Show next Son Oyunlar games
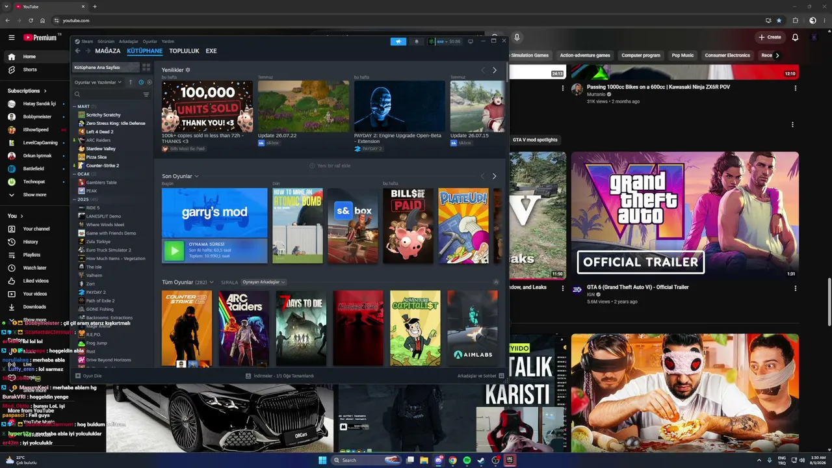 coord(495,176)
